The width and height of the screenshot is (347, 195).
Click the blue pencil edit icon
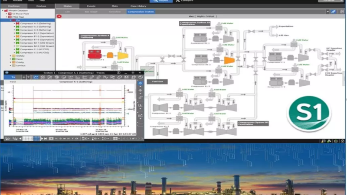pos(334,12)
